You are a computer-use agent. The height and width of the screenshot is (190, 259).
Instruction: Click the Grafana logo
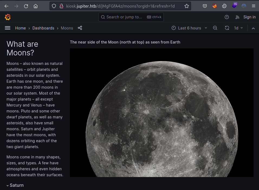(8, 17)
